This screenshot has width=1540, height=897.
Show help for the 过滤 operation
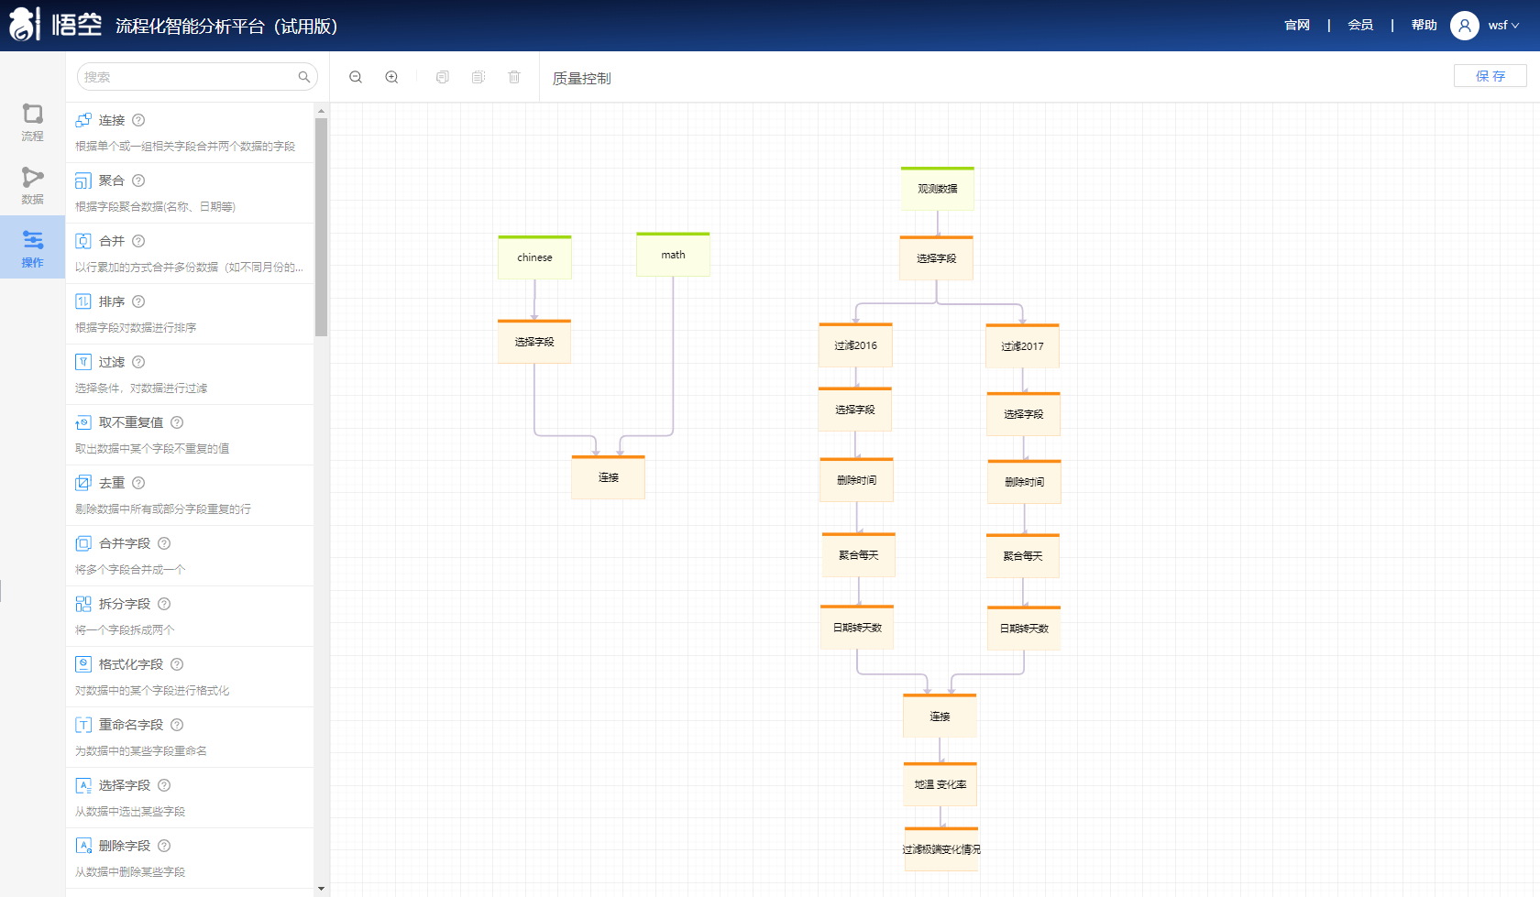pos(138,362)
